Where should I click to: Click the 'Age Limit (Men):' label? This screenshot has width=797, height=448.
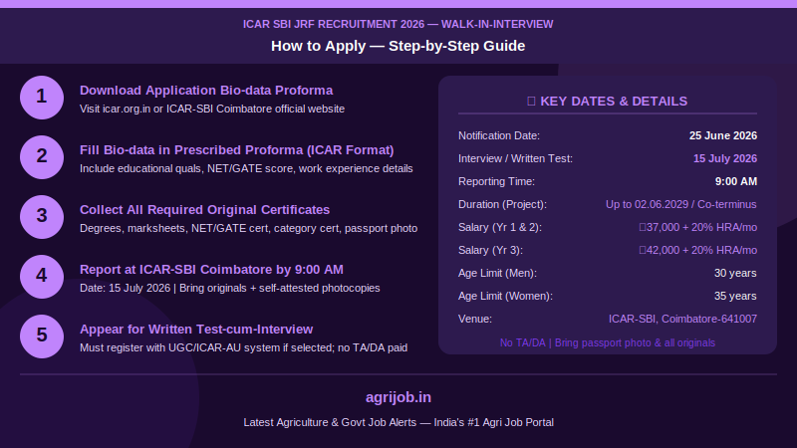[x=497, y=273]
